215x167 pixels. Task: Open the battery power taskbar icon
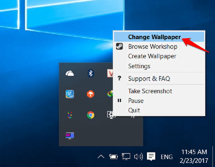[x=113, y=156]
